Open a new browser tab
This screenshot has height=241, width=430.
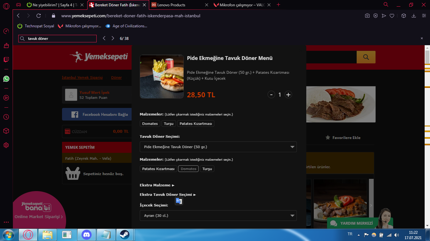click(x=278, y=5)
